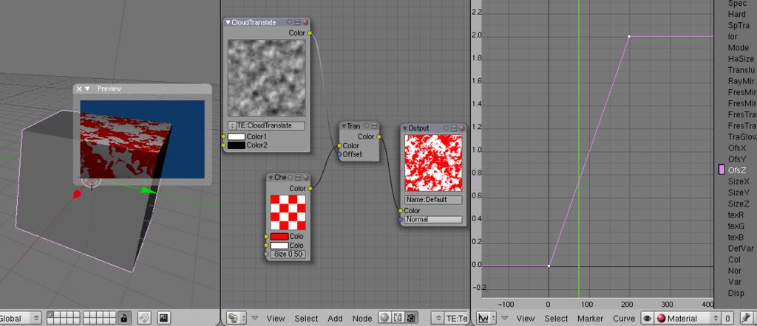The height and width of the screenshot is (326, 757).
Task: Close the Preview panel with X
Action: click(x=79, y=89)
